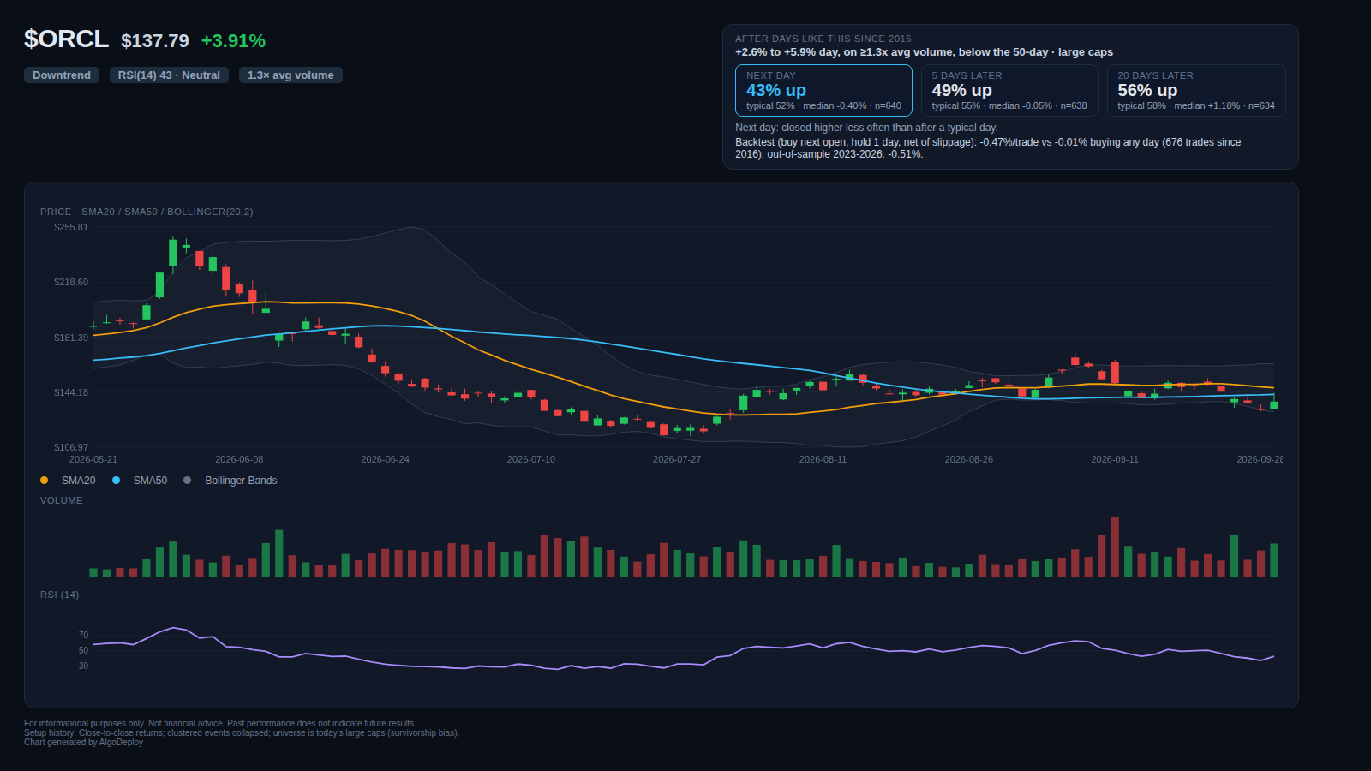Click the $ORCL ticker symbol
Viewport: 1371px width, 771px height.
click(66, 39)
